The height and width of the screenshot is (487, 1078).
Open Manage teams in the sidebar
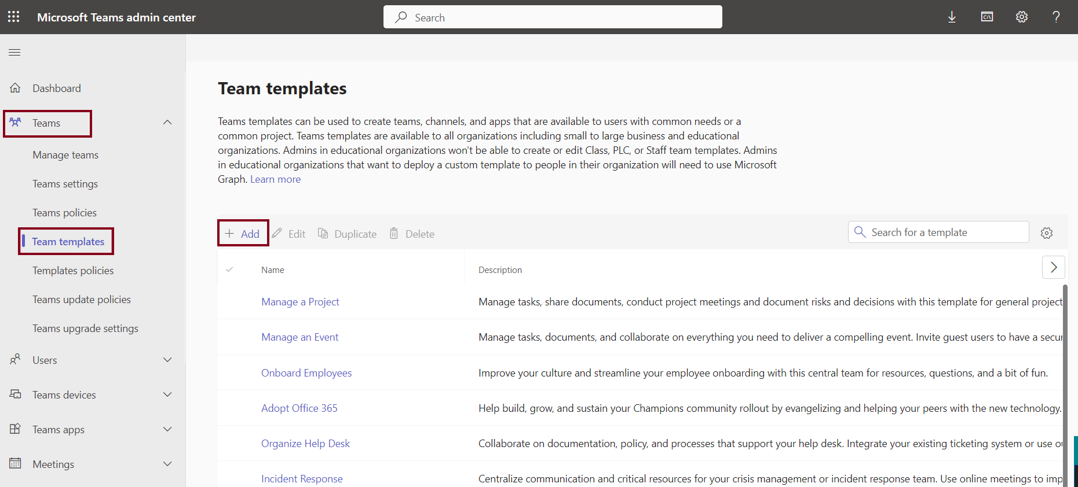click(x=65, y=155)
